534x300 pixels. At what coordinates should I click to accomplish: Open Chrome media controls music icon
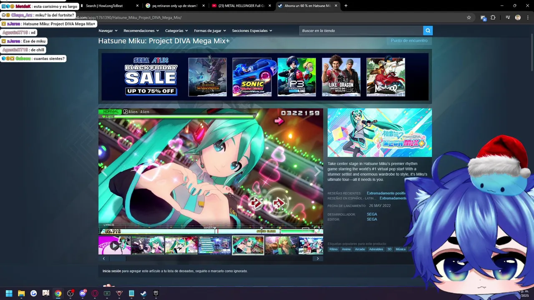508,17
